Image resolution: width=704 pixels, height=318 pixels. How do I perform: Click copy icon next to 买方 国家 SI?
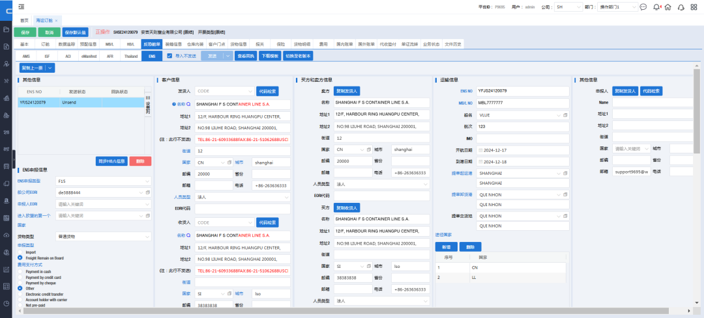368,266
